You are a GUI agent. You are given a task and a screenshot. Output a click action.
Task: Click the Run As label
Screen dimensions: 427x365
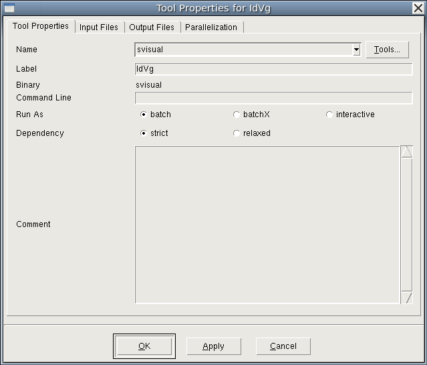29,115
